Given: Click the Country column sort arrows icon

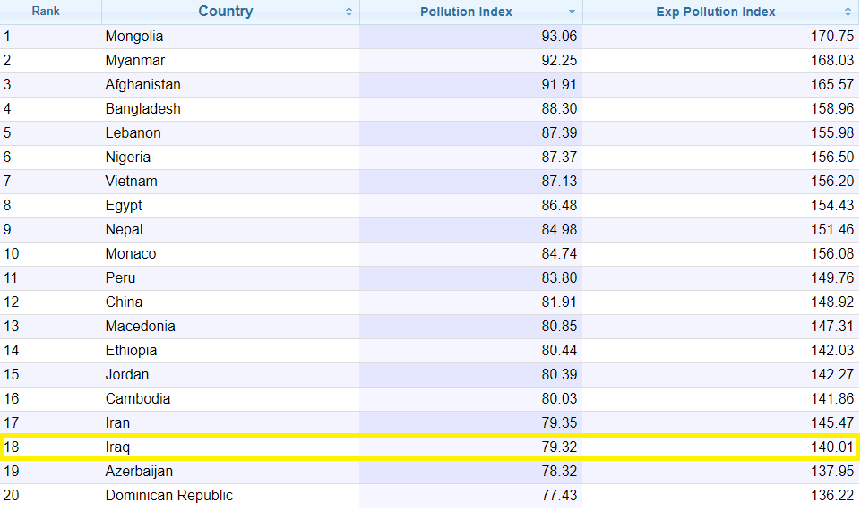Looking at the screenshot, I should click(349, 12).
